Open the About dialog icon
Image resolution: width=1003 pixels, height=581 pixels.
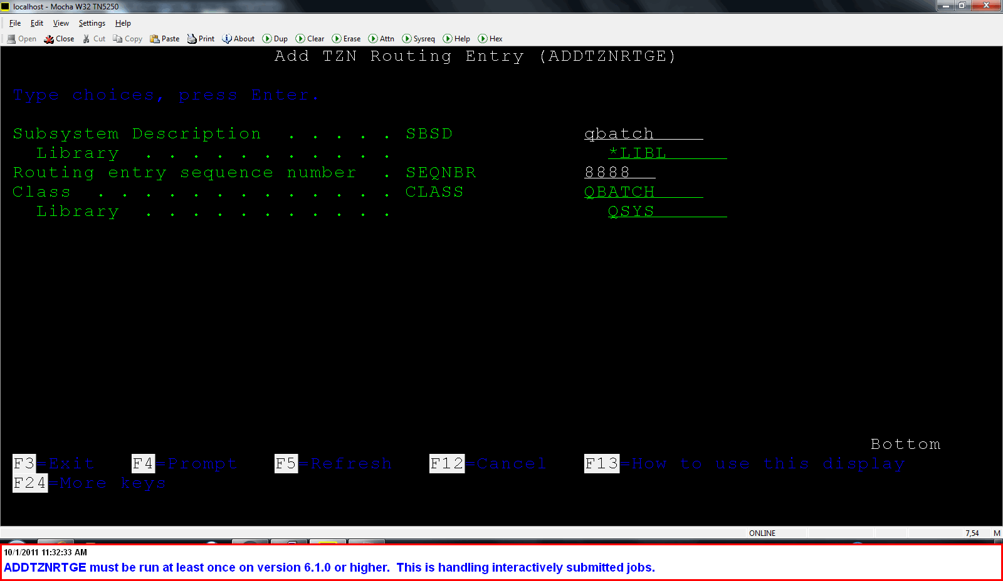pyautogui.click(x=238, y=38)
